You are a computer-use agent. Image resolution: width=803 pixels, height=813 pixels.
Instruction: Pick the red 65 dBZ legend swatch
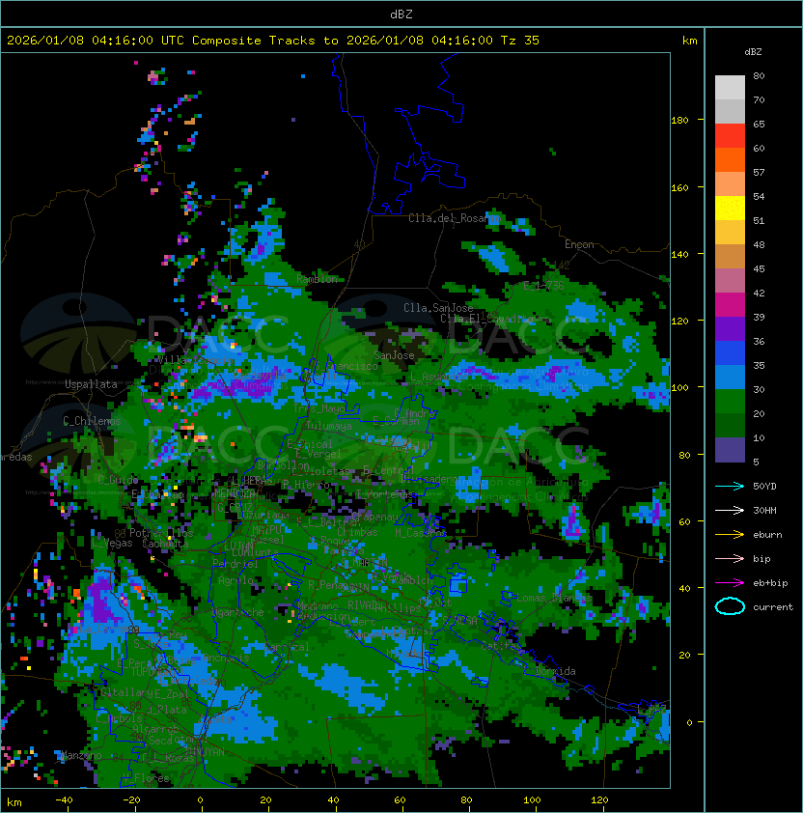(730, 136)
